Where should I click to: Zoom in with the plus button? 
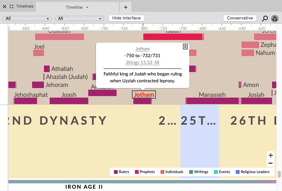pos(271,155)
